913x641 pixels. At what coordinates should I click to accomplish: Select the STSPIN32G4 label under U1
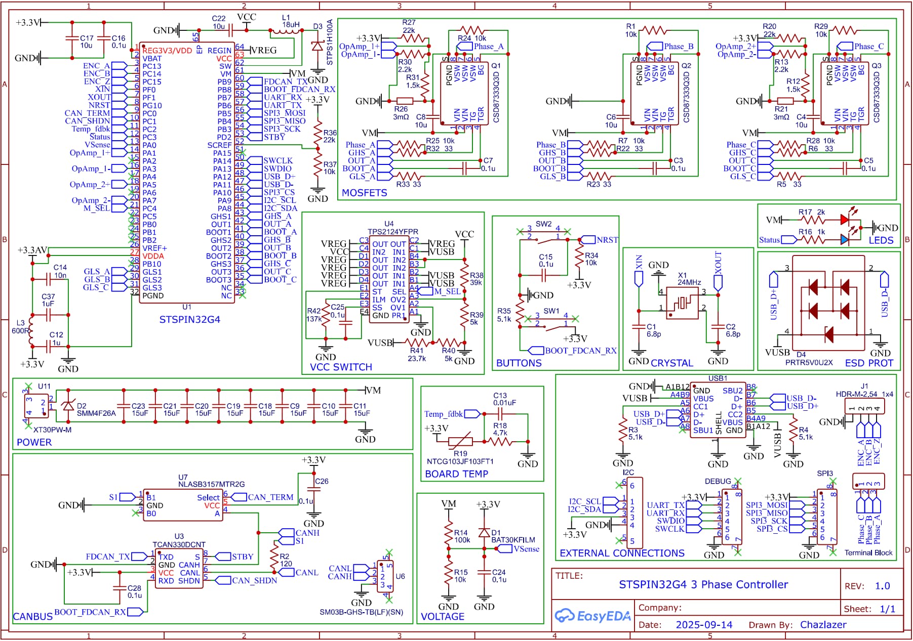coord(189,320)
